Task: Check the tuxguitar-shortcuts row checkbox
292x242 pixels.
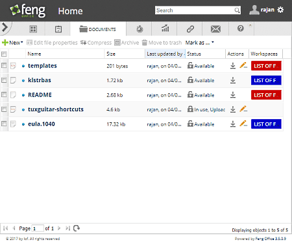Action: tap(4, 109)
